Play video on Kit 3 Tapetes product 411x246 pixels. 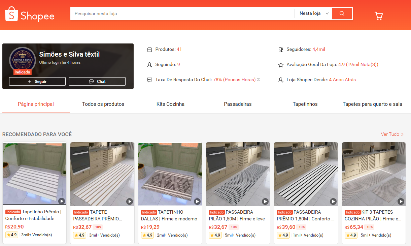401,201
